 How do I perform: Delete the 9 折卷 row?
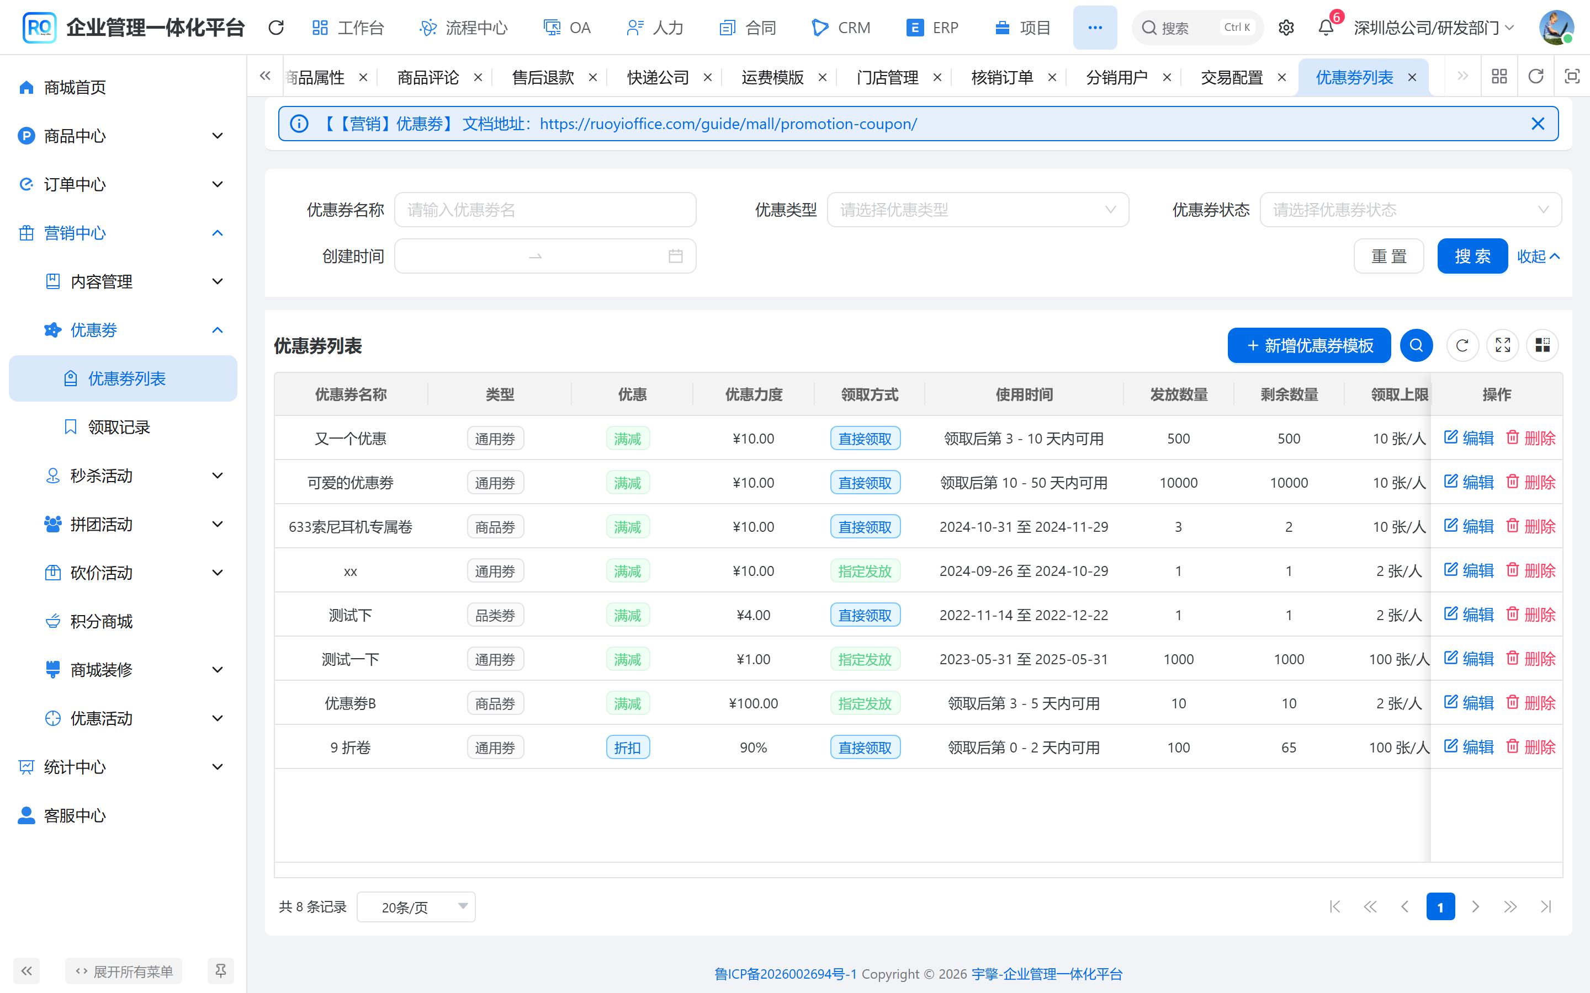[x=1531, y=747]
